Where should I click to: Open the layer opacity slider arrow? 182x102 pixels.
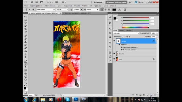click(x=157, y=33)
